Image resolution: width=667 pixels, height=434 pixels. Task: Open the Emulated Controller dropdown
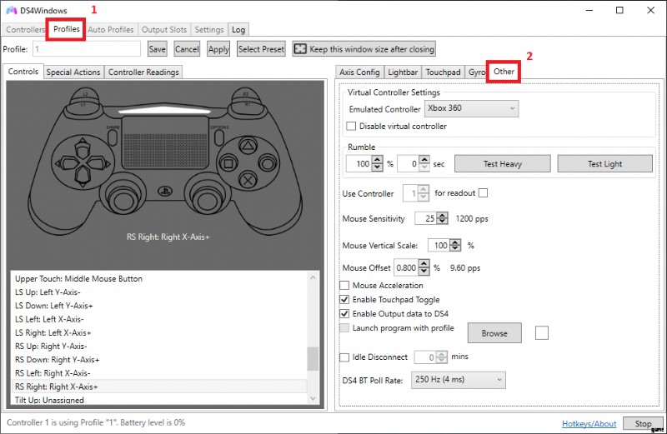[x=471, y=108]
